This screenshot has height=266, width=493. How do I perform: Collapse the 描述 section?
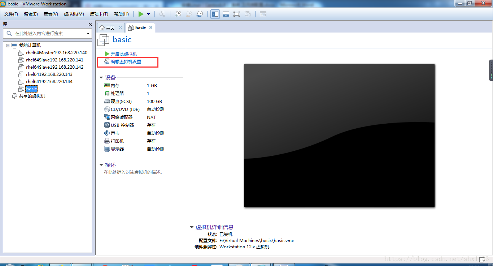coord(101,165)
